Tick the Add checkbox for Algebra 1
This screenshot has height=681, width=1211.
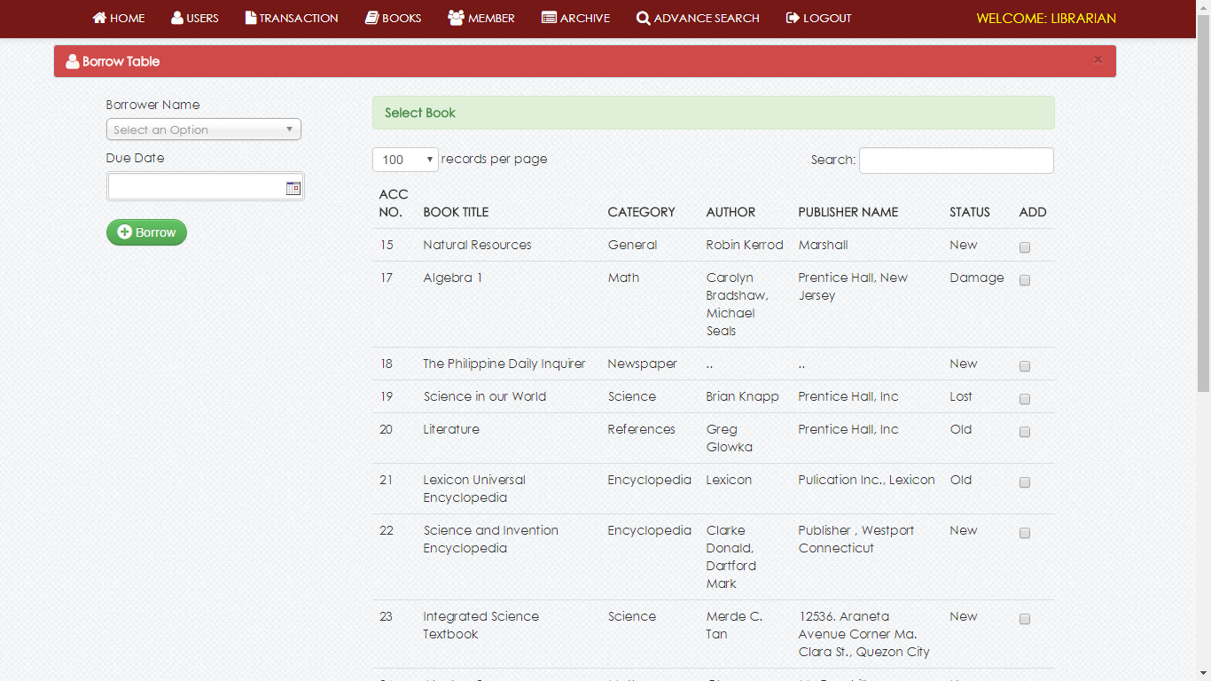[x=1025, y=280]
